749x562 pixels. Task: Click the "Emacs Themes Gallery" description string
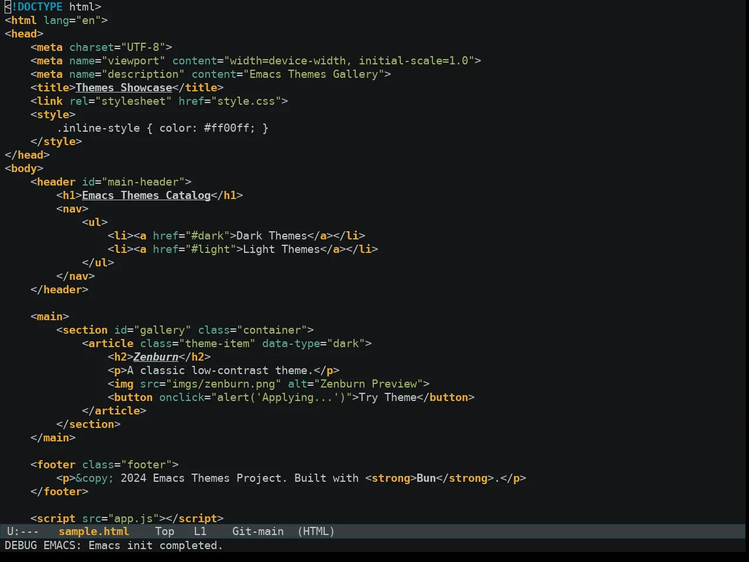[313, 74]
